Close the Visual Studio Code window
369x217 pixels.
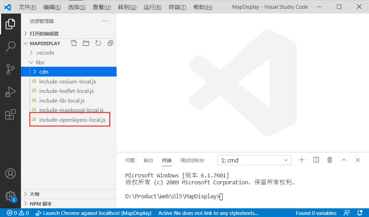359,7
